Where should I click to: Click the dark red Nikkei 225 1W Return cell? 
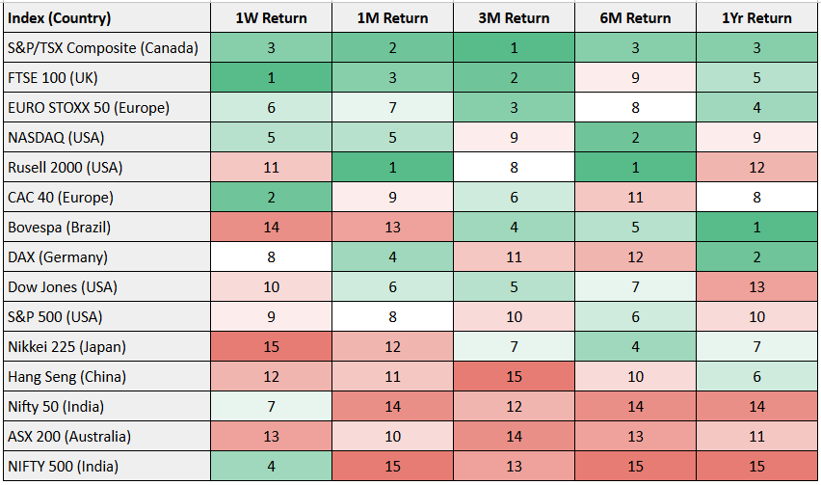pyautogui.click(x=271, y=347)
